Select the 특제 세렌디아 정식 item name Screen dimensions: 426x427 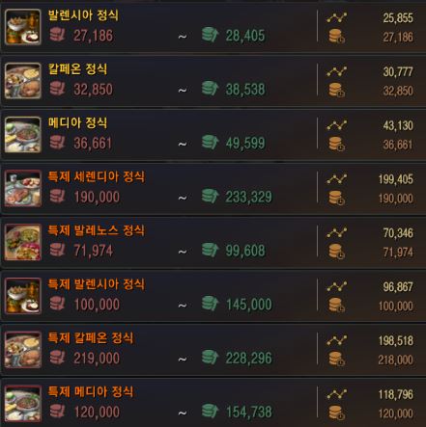pos(97,176)
